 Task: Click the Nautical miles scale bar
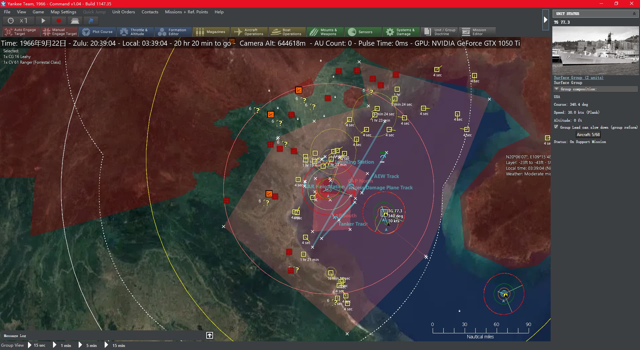[480, 331]
